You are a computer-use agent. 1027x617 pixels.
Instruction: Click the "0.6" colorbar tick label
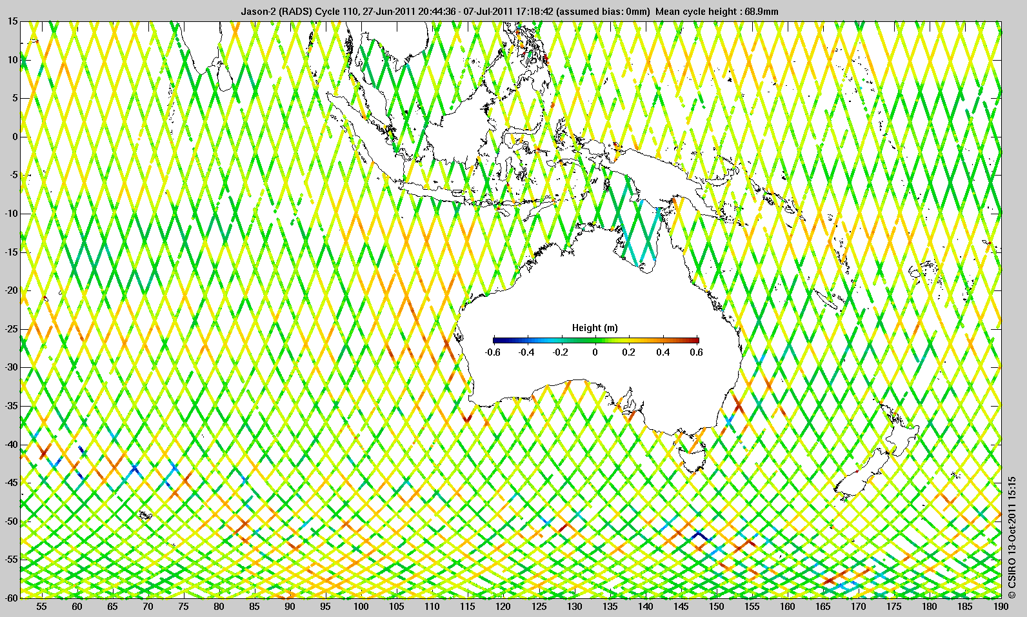(696, 352)
